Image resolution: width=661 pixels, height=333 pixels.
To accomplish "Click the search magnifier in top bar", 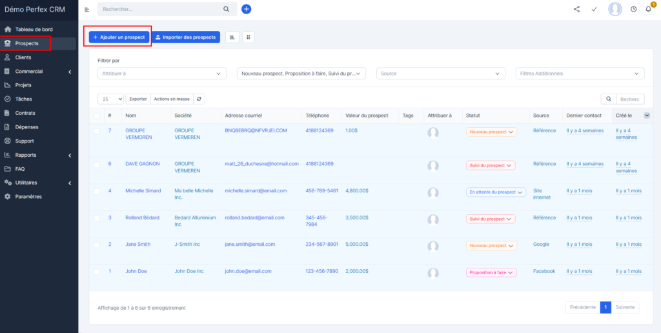I will [x=227, y=9].
